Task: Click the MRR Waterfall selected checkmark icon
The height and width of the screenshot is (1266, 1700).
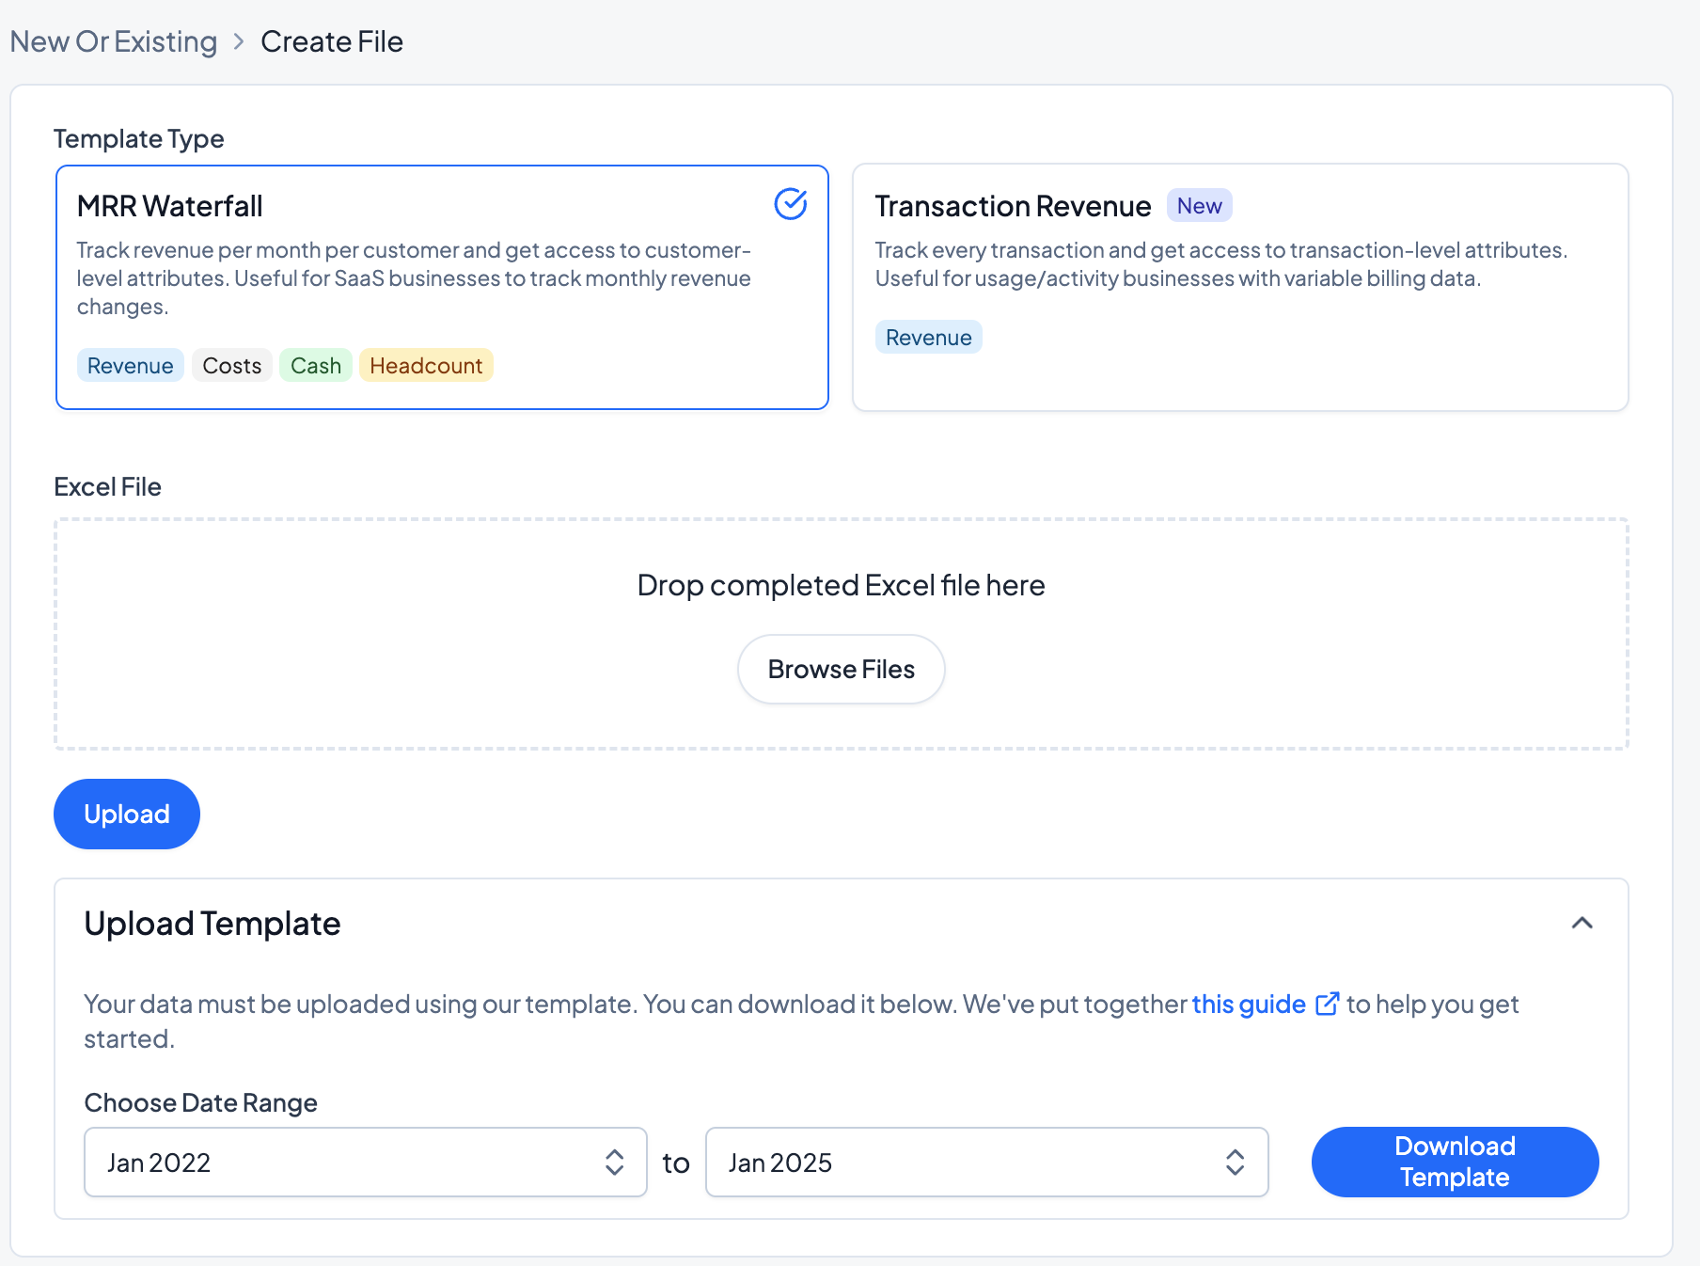Action: 790,204
